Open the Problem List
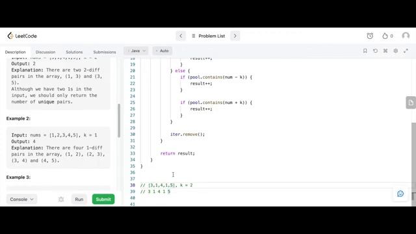Image resolution: width=416 pixels, height=234 pixels. (208, 36)
